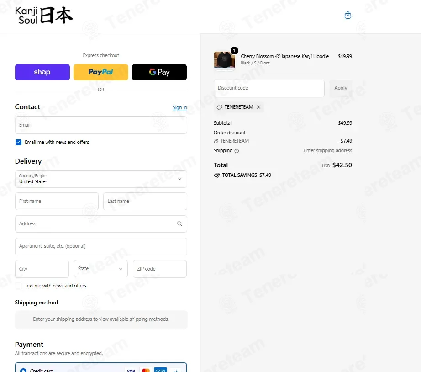The image size is (421, 372).
Task: Open the Country/Region dropdown
Action: tap(101, 179)
